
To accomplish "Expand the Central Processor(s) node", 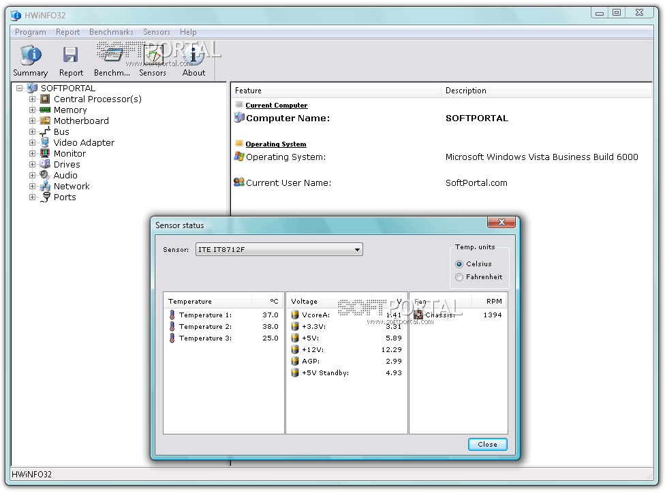I will click(32, 99).
